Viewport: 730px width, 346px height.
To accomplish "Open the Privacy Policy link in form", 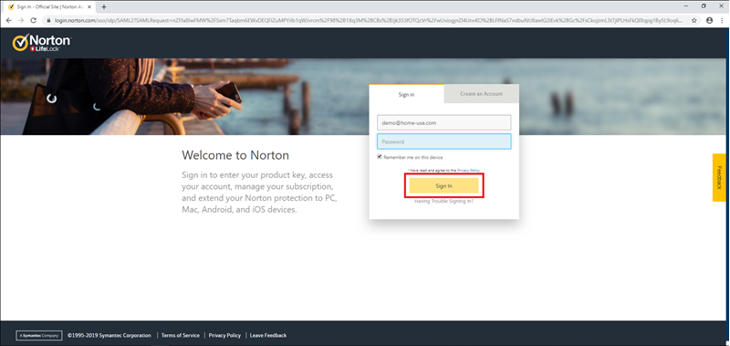I will point(468,171).
